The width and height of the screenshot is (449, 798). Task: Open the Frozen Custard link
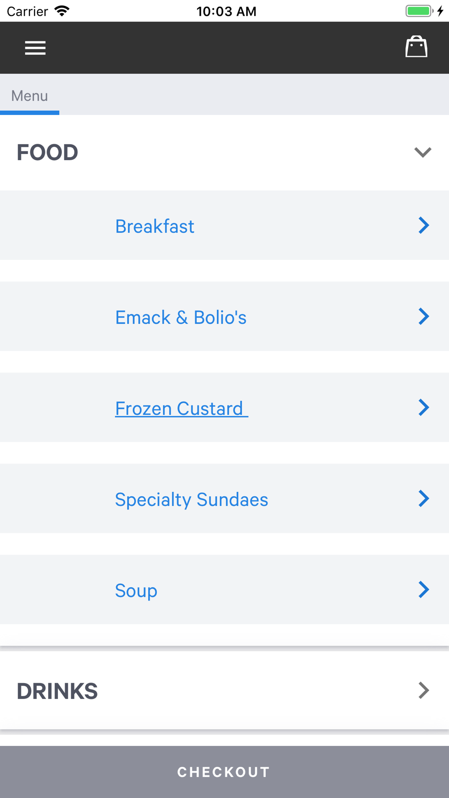(181, 408)
